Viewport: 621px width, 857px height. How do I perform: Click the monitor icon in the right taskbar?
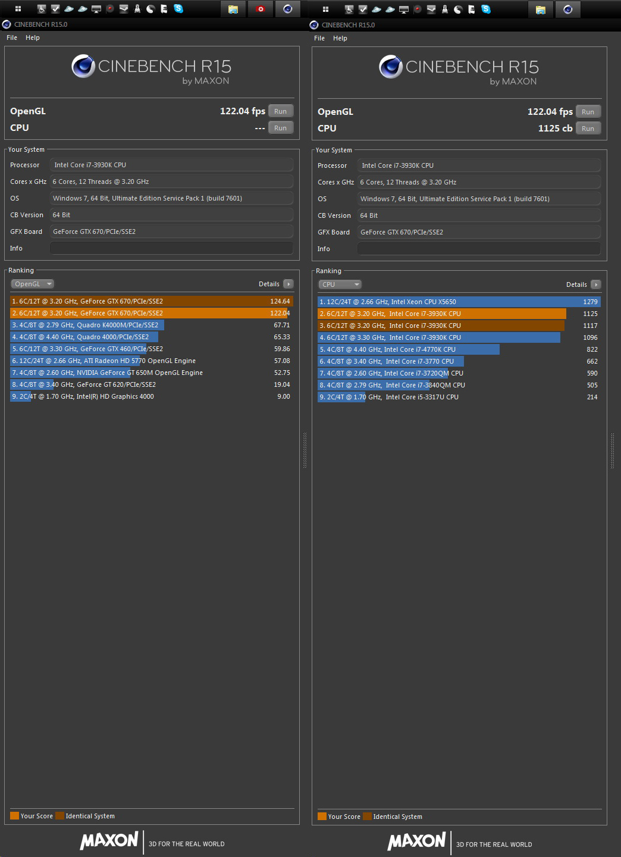(x=404, y=10)
